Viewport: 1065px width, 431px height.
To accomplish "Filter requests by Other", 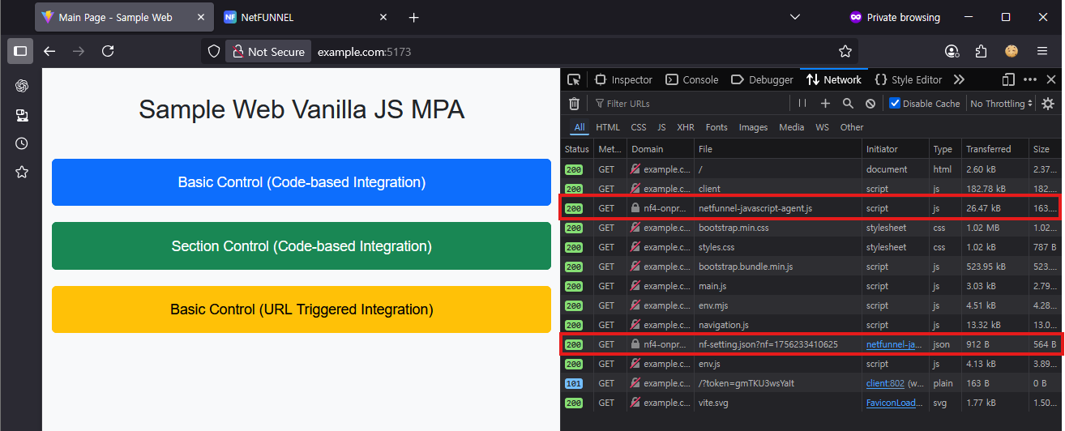I will [x=852, y=127].
